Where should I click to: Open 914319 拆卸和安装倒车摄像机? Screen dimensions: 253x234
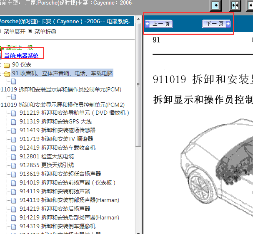coord(58,226)
